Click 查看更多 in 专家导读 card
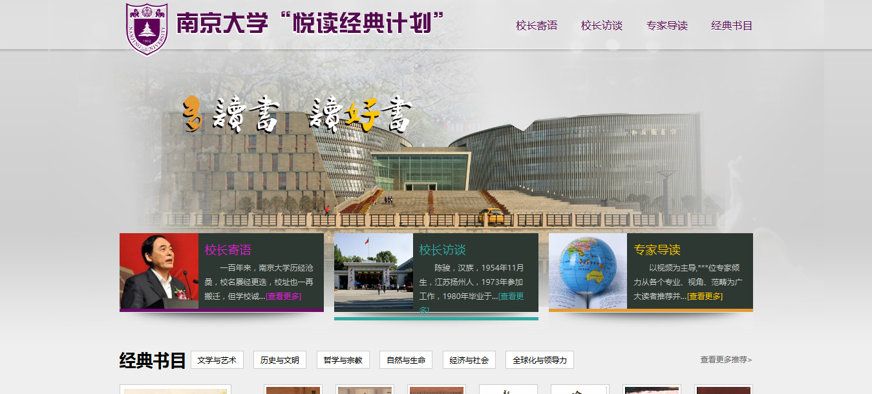Screen dimensions: 872x394 pos(705,296)
